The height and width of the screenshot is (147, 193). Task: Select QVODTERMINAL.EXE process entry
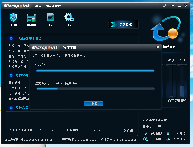(x=20, y=130)
